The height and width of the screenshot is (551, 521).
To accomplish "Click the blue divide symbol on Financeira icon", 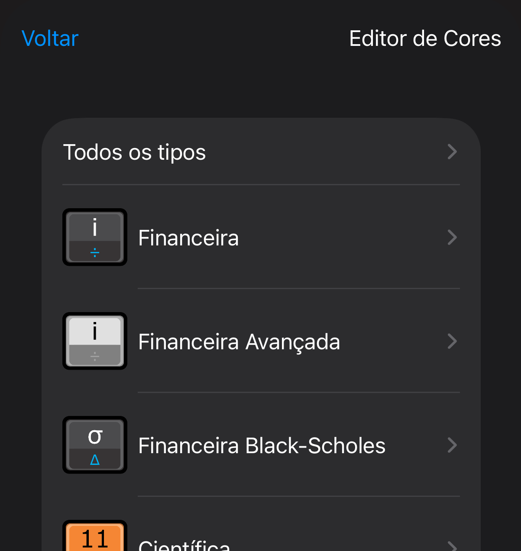I will [95, 252].
